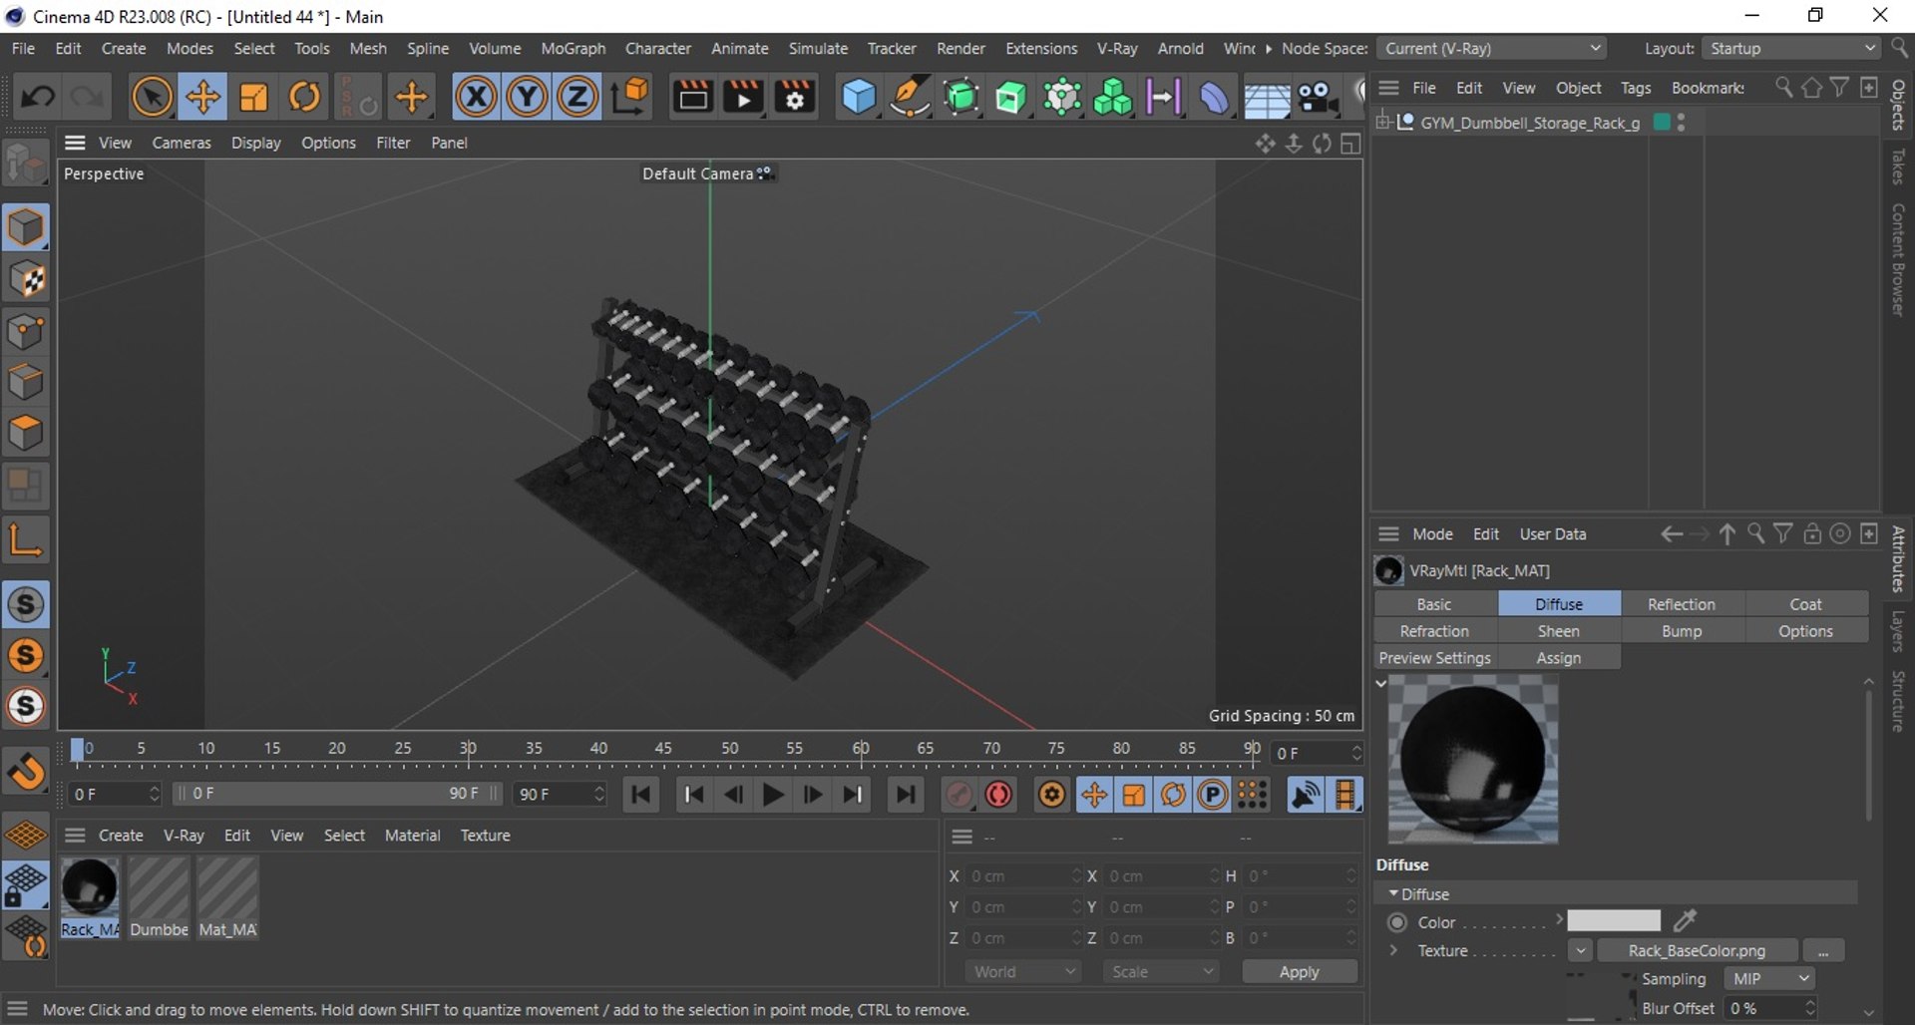Click the Undo arrow icon
The image size is (1915, 1025).
coord(39,97)
